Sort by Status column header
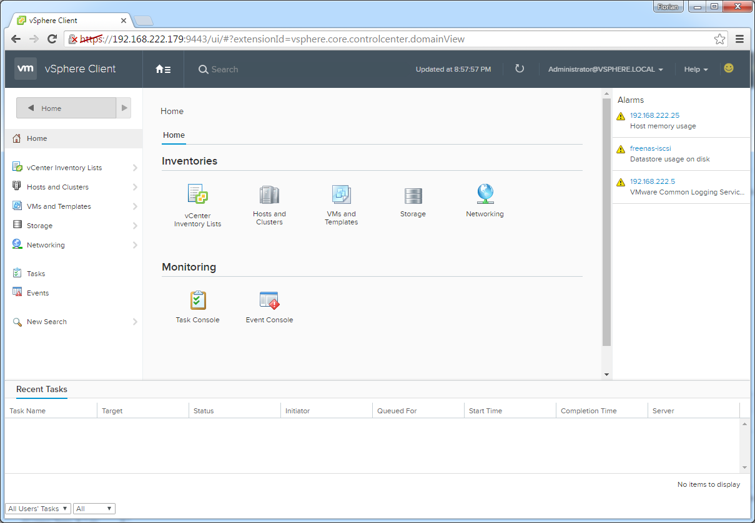Viewport: 755px width, 523px height. point(235,411)
